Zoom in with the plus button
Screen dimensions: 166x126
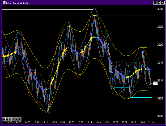[19, 119]
